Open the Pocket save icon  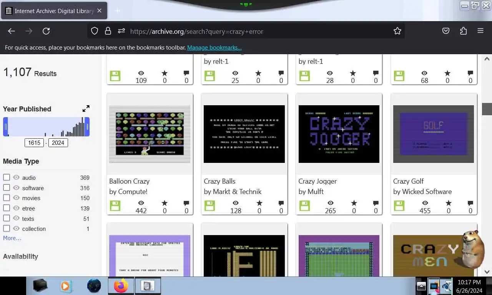tap(446, 31)
